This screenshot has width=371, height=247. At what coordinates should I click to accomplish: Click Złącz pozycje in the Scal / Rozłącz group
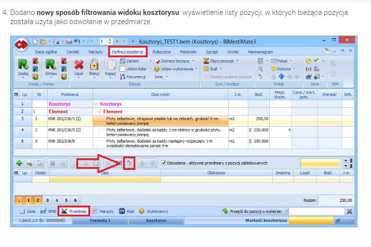[x=219, y=61]
